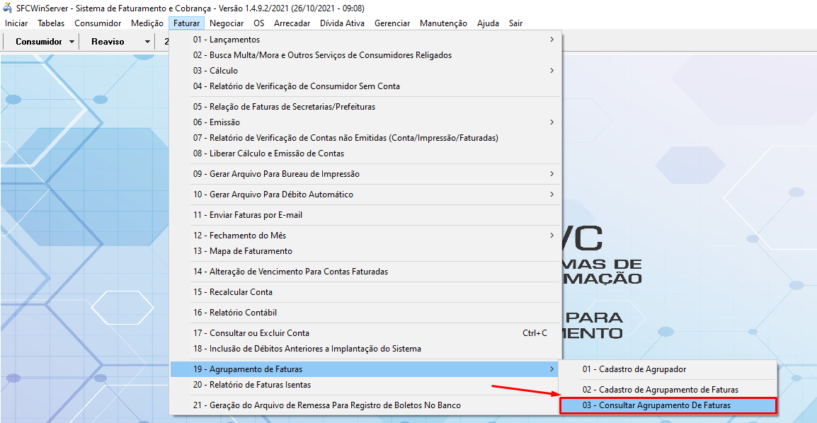Open 16 - Relatório Contábil
The width and height of the screenshot is (817, 423).
pos(234,313)
